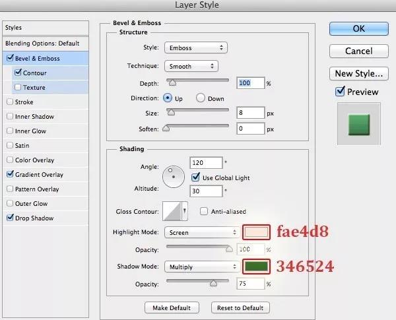This screenshot has height=320, width=396.
Task: Enable the Inner Glow checkbox
Action: coord(10,131)
